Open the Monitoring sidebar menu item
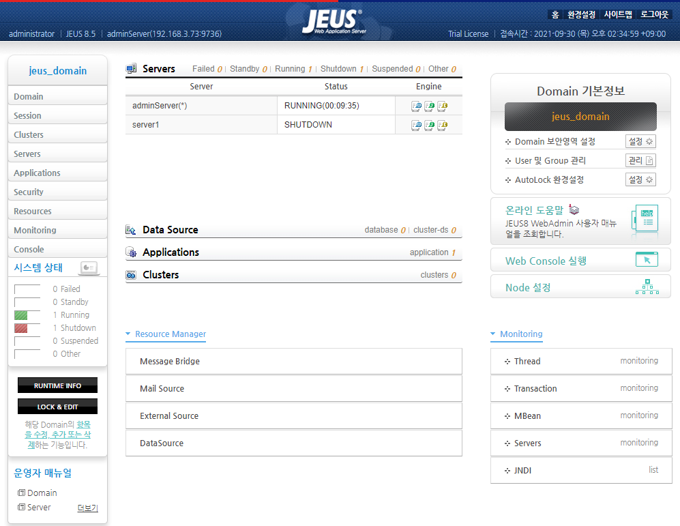The height and width of the screenshot is (526, 680). pyautogui.click(x=58, y=230)
